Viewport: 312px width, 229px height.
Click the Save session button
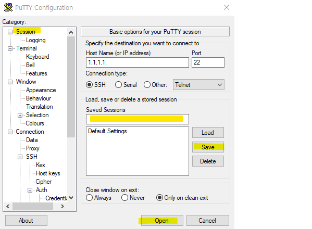pos(208,147)
